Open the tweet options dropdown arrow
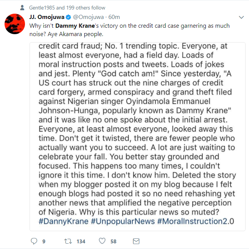The height and width of the screenshot is (249, 249). coord(241,17)
